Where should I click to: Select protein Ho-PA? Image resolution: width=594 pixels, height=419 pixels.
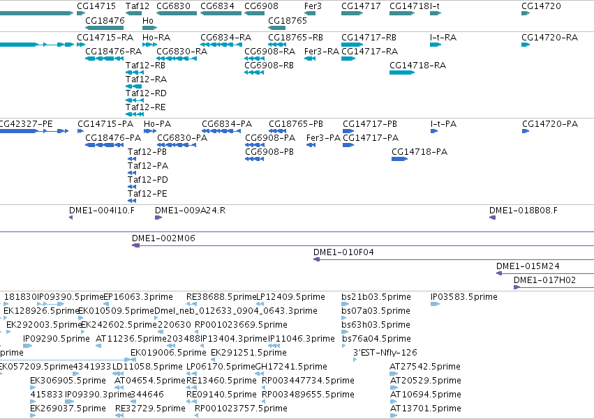coord(157,124)
